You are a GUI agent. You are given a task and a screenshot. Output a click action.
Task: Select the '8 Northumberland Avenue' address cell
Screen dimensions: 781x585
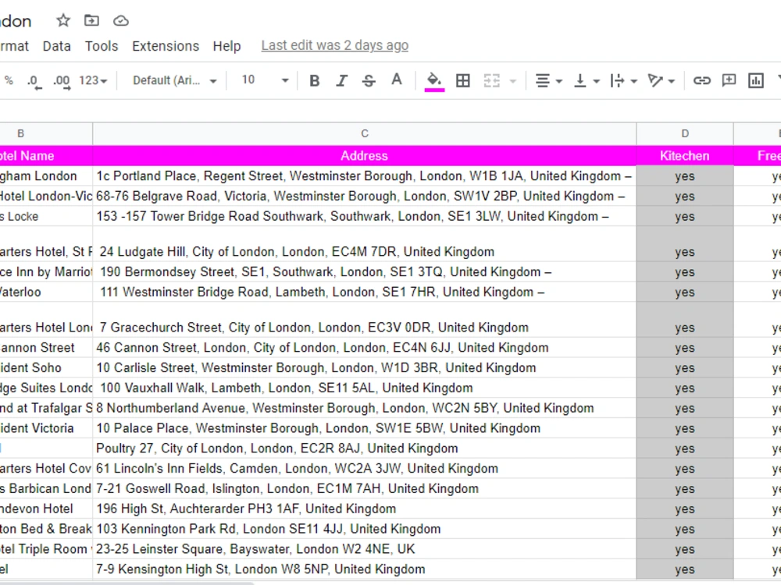point(364,408)
